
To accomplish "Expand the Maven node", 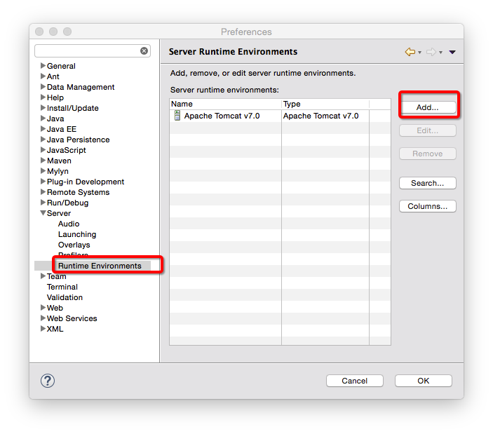I will 43,161.
